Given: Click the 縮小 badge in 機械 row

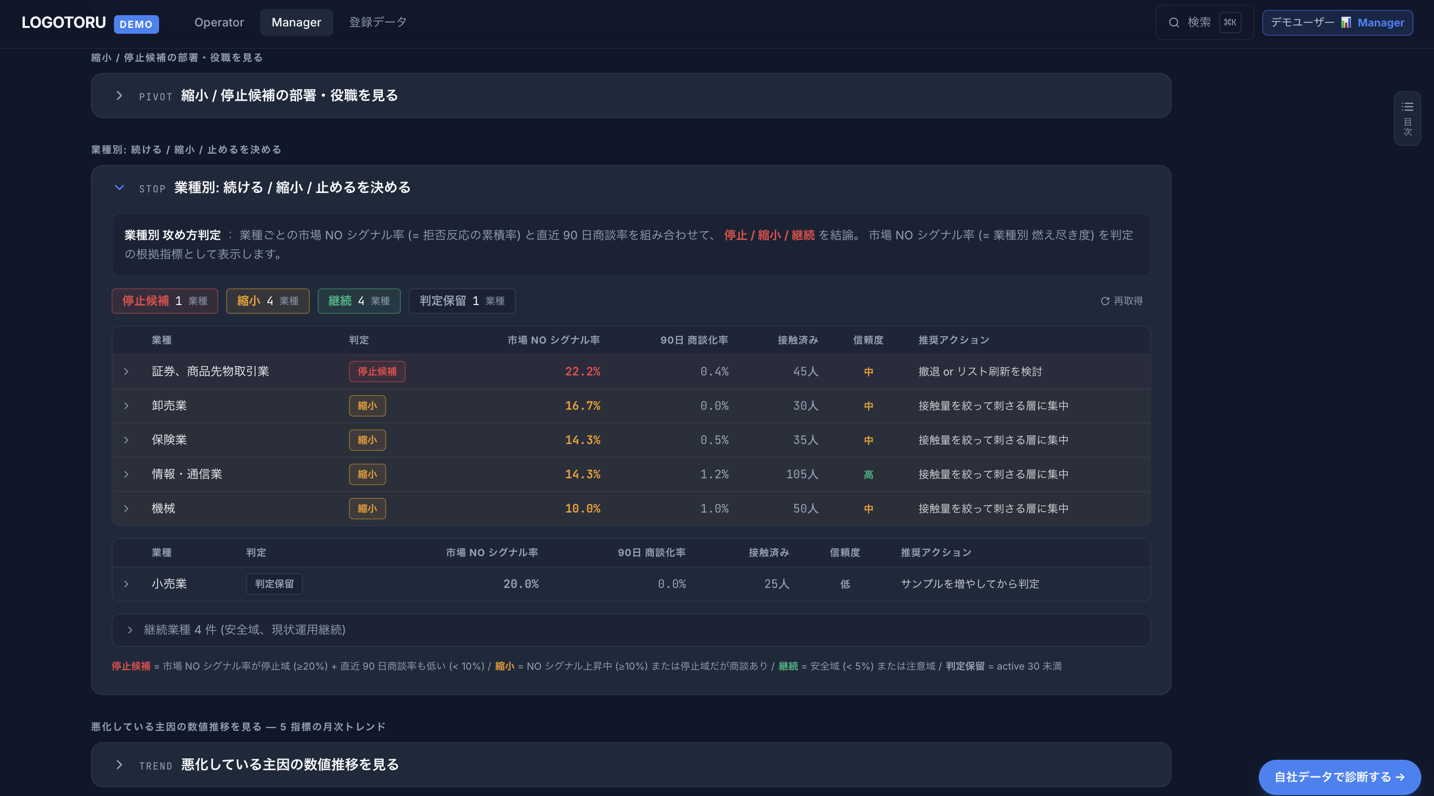Looking at the screenshot, I should coord(368,508).
